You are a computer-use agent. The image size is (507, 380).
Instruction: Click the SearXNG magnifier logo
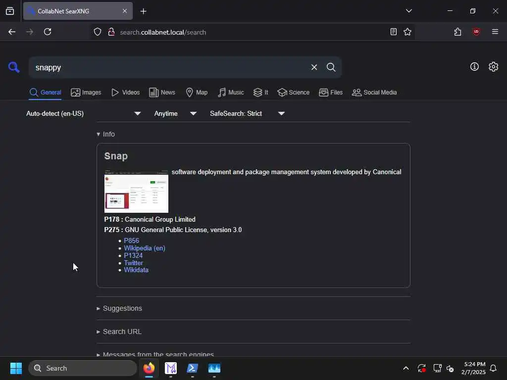pos(14,67)
